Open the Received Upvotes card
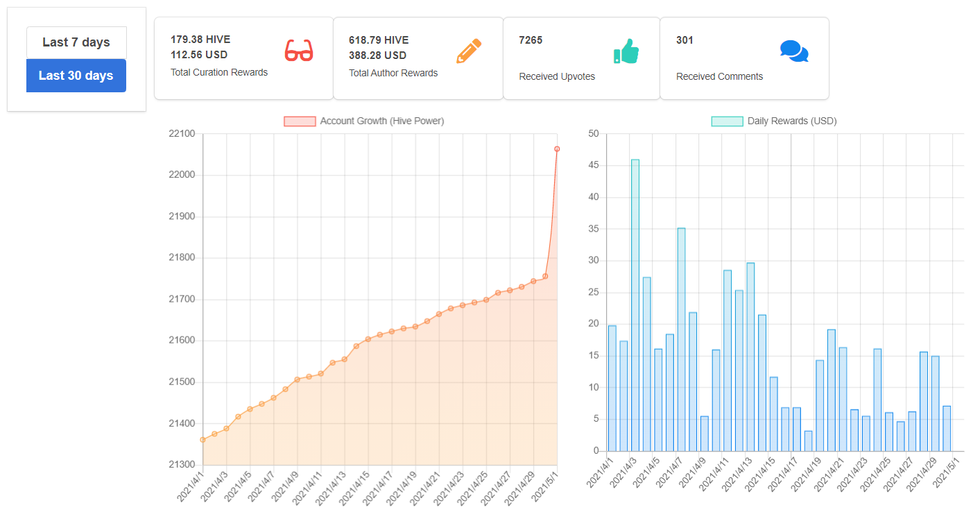 581,58
